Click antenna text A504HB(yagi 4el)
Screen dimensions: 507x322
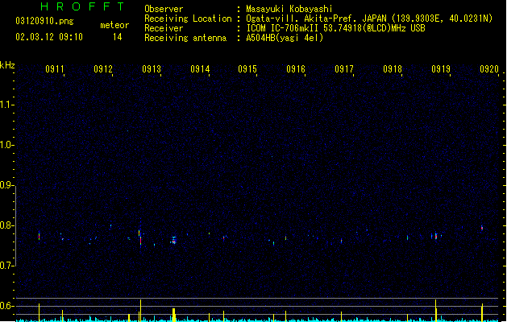point(285,38)
